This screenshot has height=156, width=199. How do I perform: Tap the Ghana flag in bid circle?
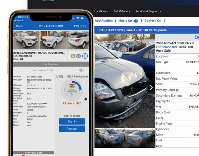click(72, 86)
